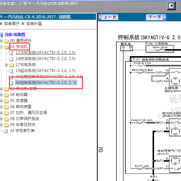This screenshot has height=181, width=181.
Task: Expand the 09 车身及附件 folder
Action: pos(1,125)
